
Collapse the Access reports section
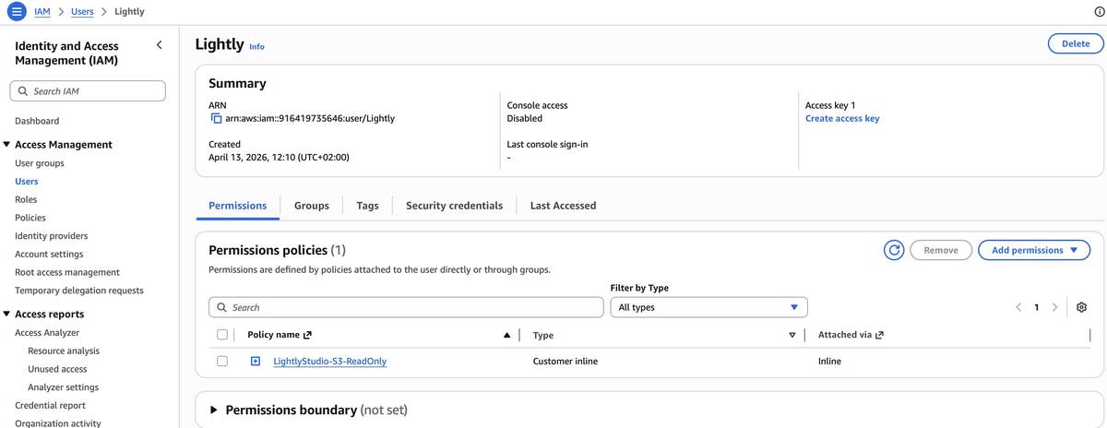pos(7,315)
